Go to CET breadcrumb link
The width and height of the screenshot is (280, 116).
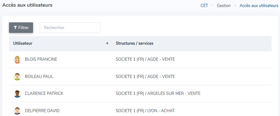pyautogui.click(x=204, y=5)
